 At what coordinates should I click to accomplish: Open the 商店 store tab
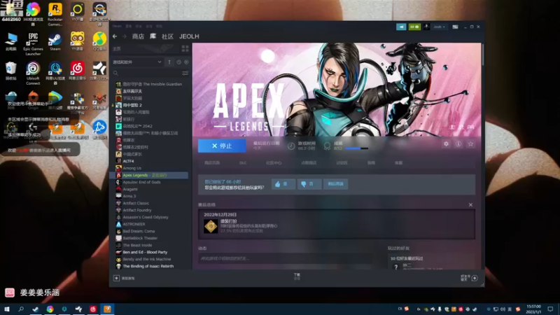click(x=138, y=36)
